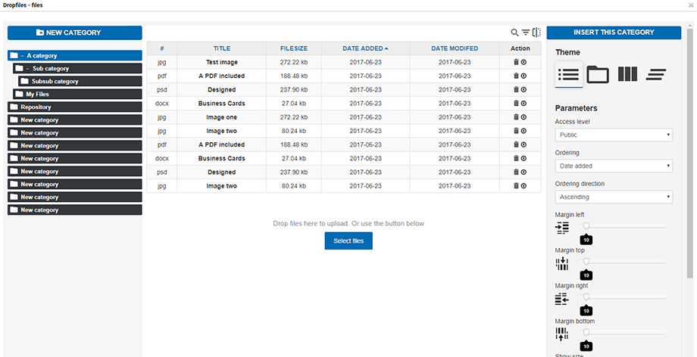Click the New Category button
The image size is (697, 357).
coord(74,33)
